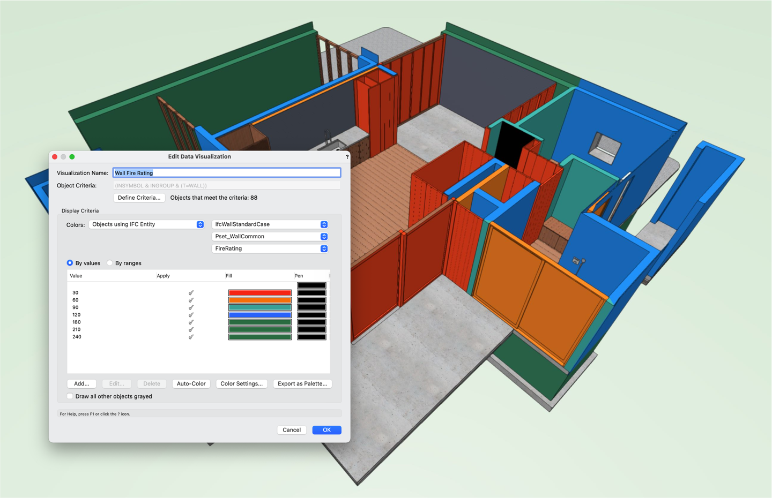Click the pen swatch for value 120
772x498 pixels.
click(x=311, y=315)
